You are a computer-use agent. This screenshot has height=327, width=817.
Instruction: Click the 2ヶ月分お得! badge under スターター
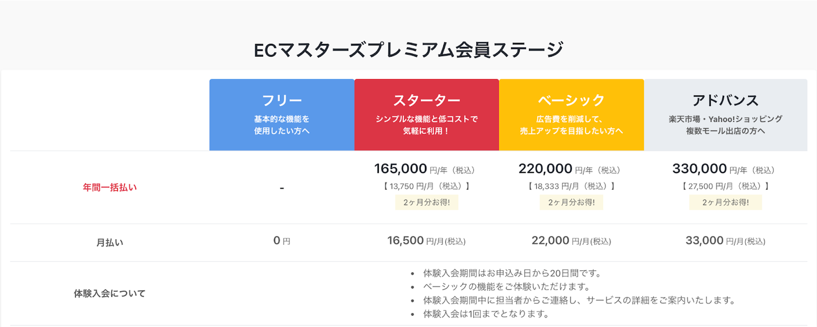tap(427, 202)
